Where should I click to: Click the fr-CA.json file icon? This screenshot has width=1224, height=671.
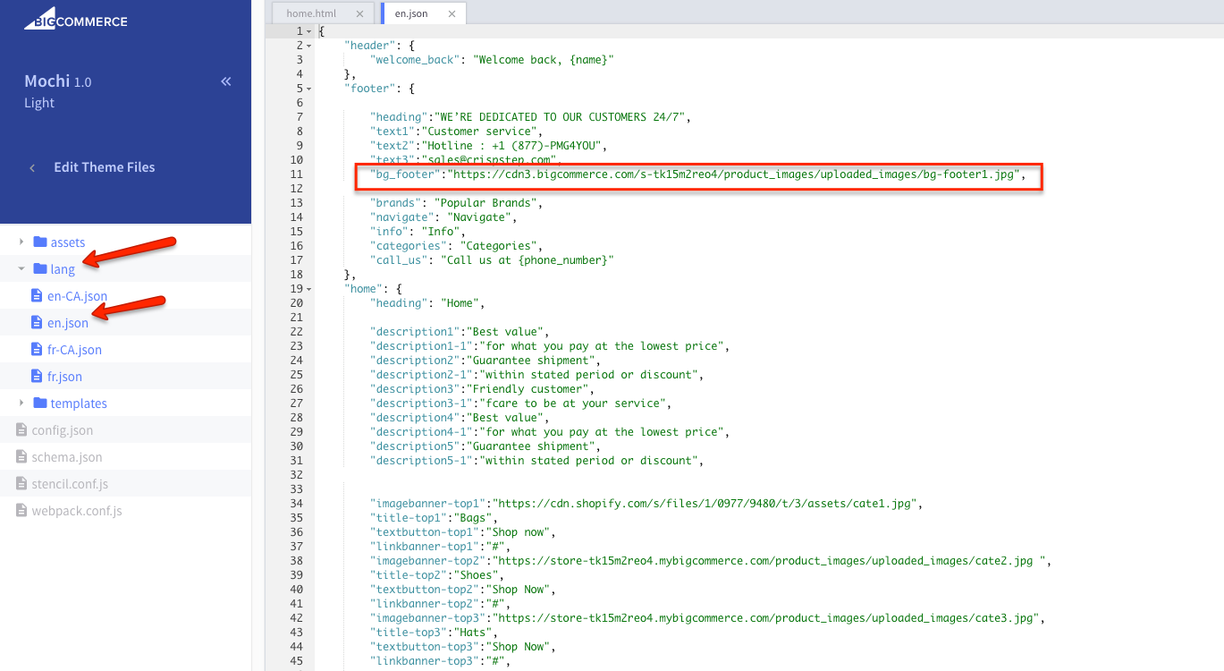click(37, 349)
